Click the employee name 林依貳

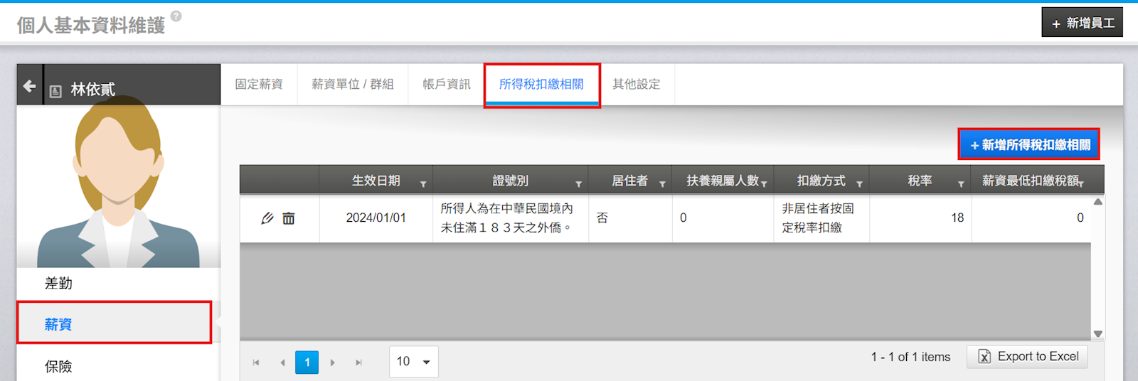92,90
